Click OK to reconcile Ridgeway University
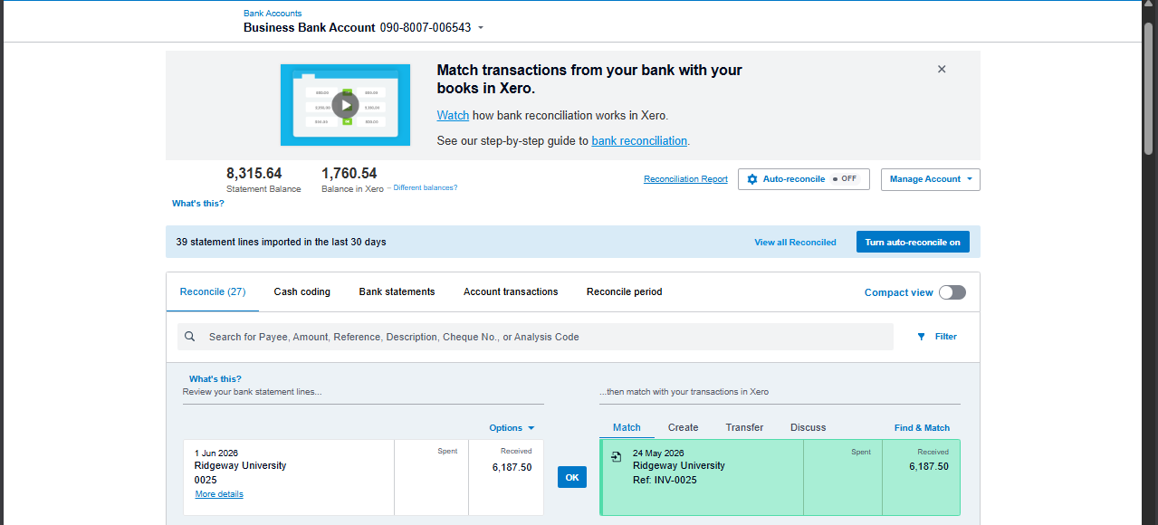 point(572,477)
